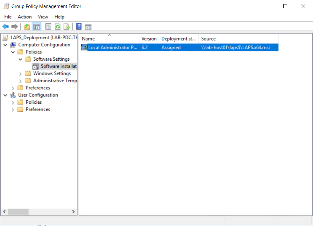Image resolution: width=313 pixels, height=226 pixels.
Task: Sort by Deployment state column header
Action: [x=178, y=39]
